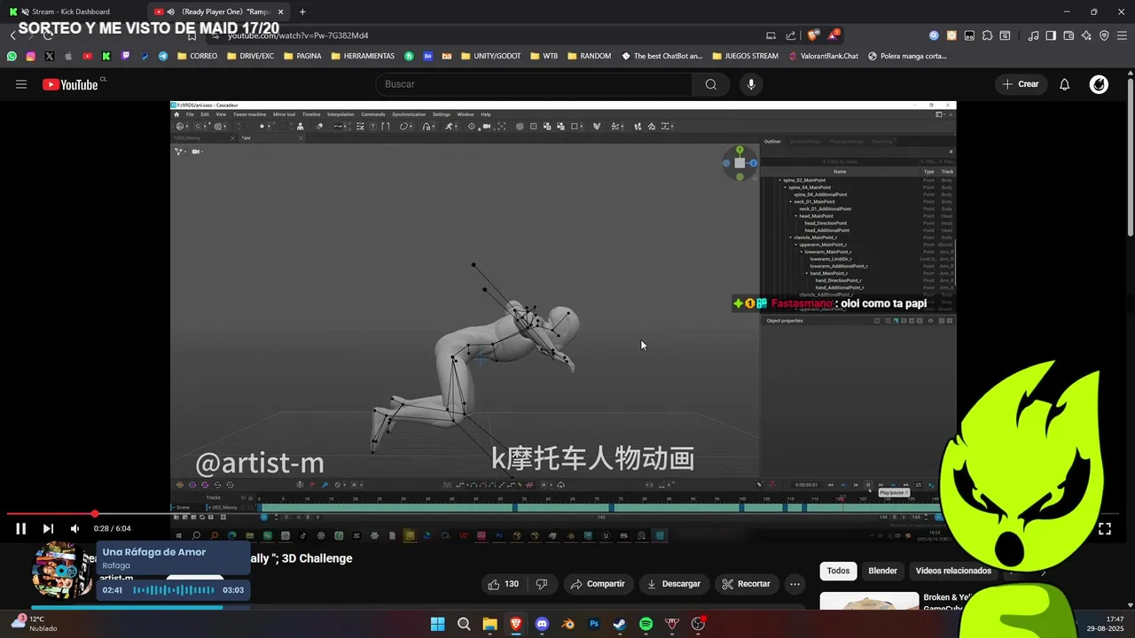Open the Crear dropdown button
This screenshot has width=1135, height=638.
(1021, 84)
